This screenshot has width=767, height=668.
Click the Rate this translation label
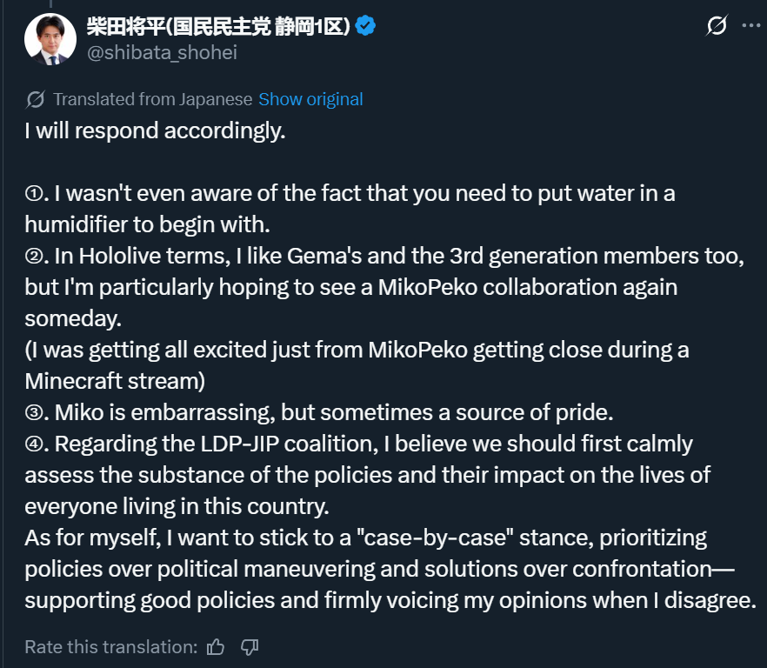coord(111,647)
